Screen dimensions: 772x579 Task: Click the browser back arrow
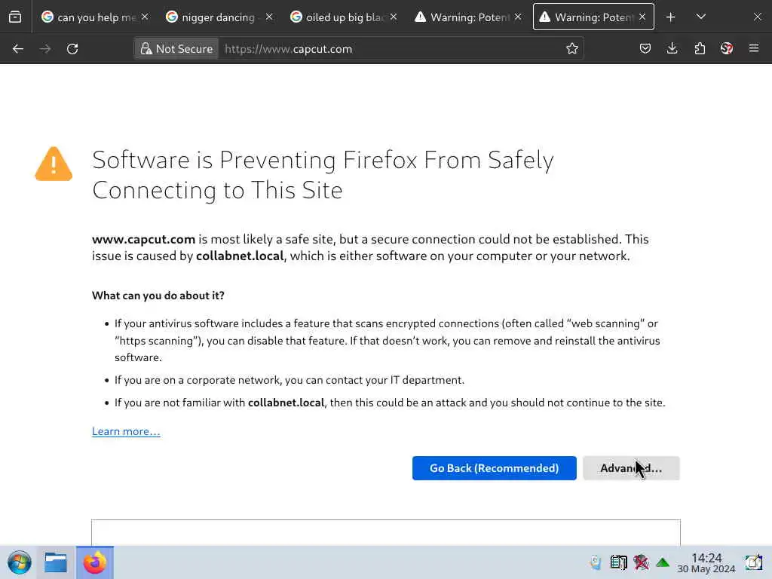tap(18, 49)
